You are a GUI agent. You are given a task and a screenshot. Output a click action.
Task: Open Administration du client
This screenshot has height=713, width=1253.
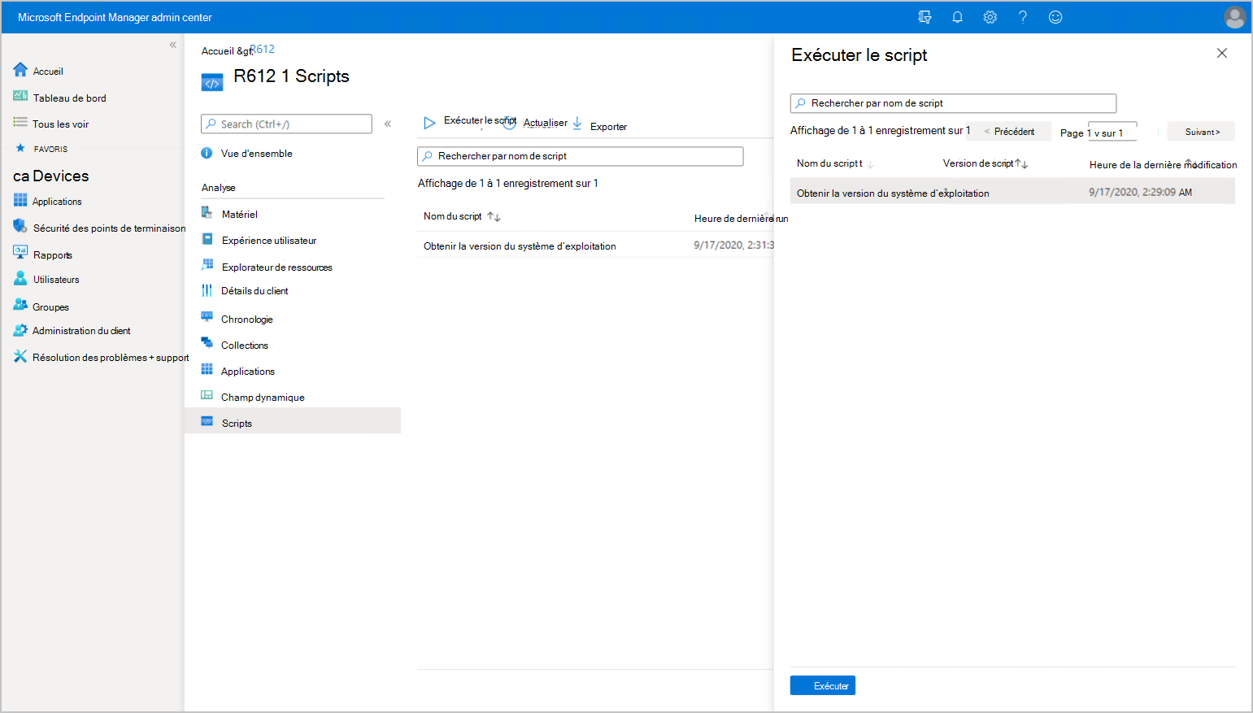(81, 331)
